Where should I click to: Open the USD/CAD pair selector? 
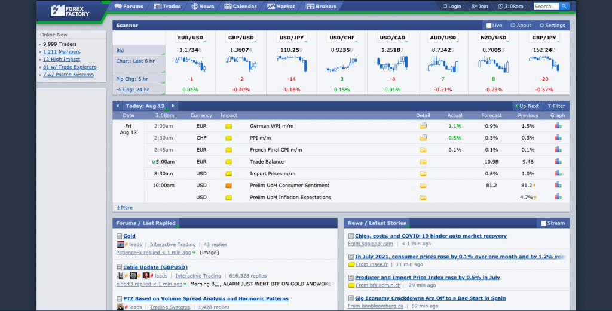[x=393, y=38]
